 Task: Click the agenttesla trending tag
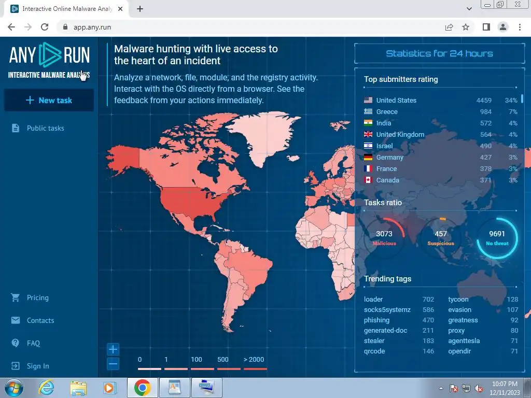[x=464, y=341]
